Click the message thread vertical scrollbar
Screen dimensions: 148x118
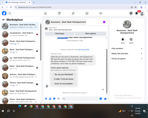[x=107, y=71]
